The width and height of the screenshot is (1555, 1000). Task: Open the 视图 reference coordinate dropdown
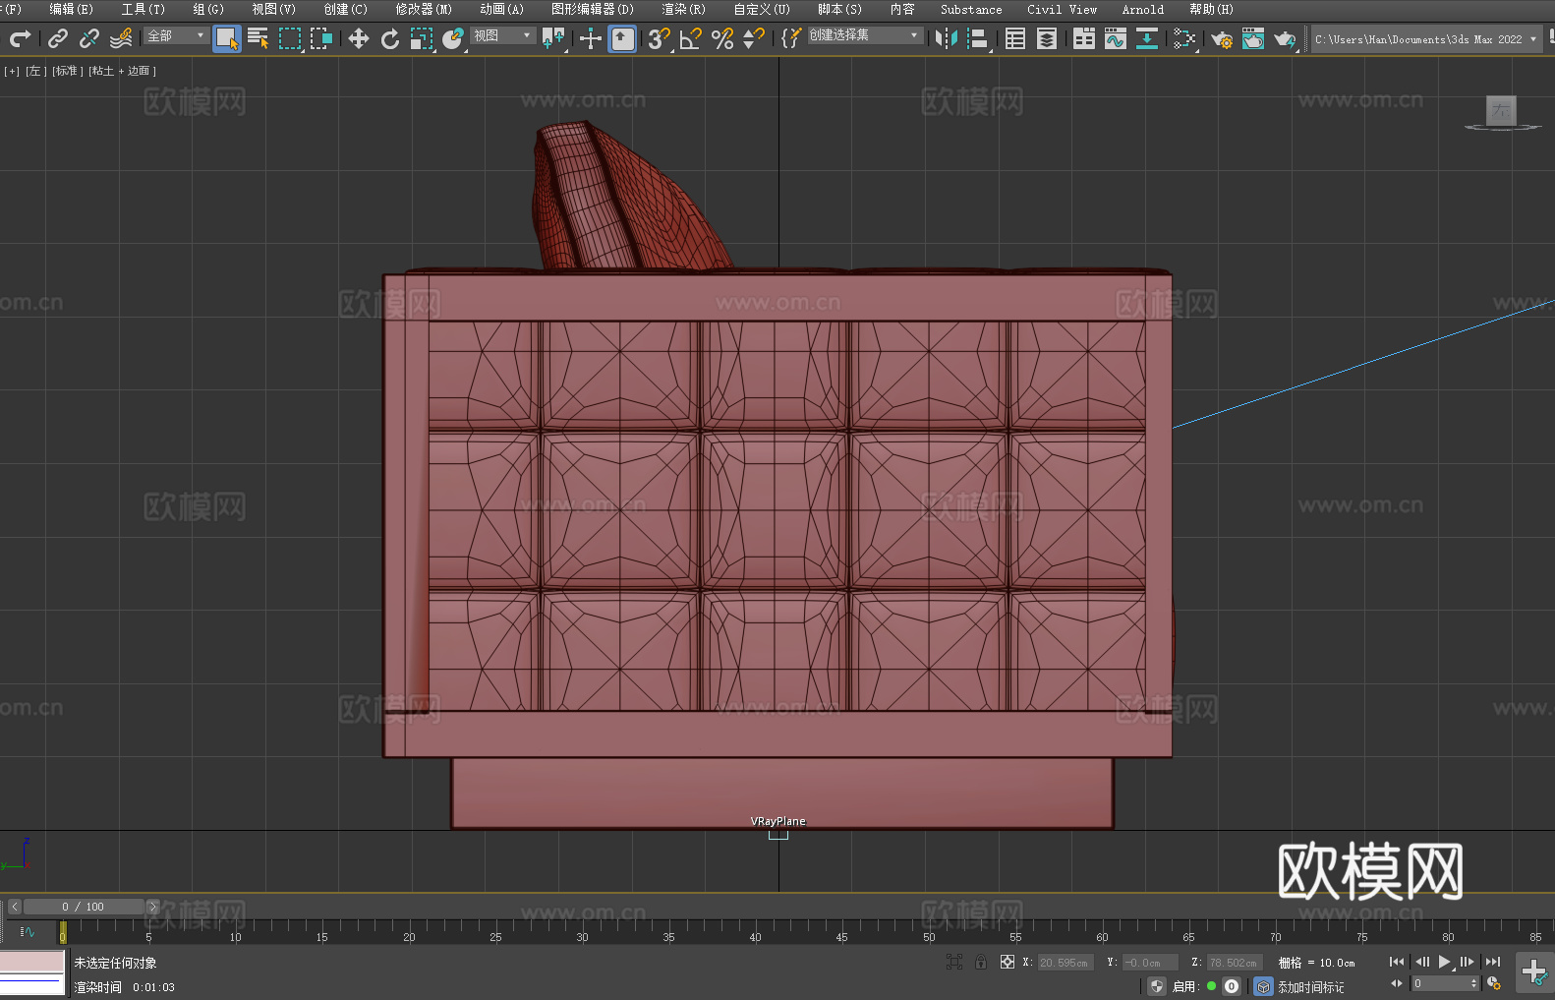pyautogui.click(x=502, y=35)
